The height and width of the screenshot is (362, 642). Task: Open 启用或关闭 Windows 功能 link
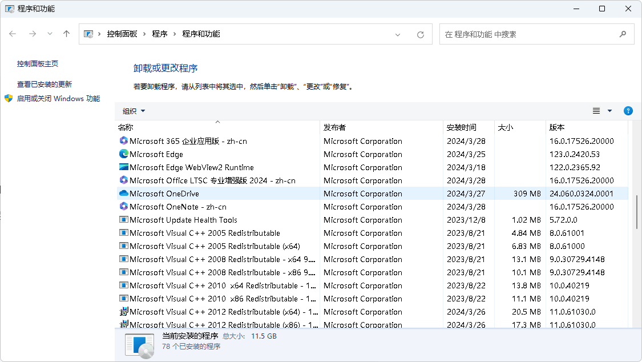[58, 99]
